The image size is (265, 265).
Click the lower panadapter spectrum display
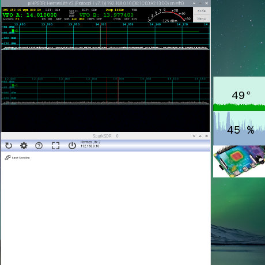pyautogui.click(x=105, y=91)
